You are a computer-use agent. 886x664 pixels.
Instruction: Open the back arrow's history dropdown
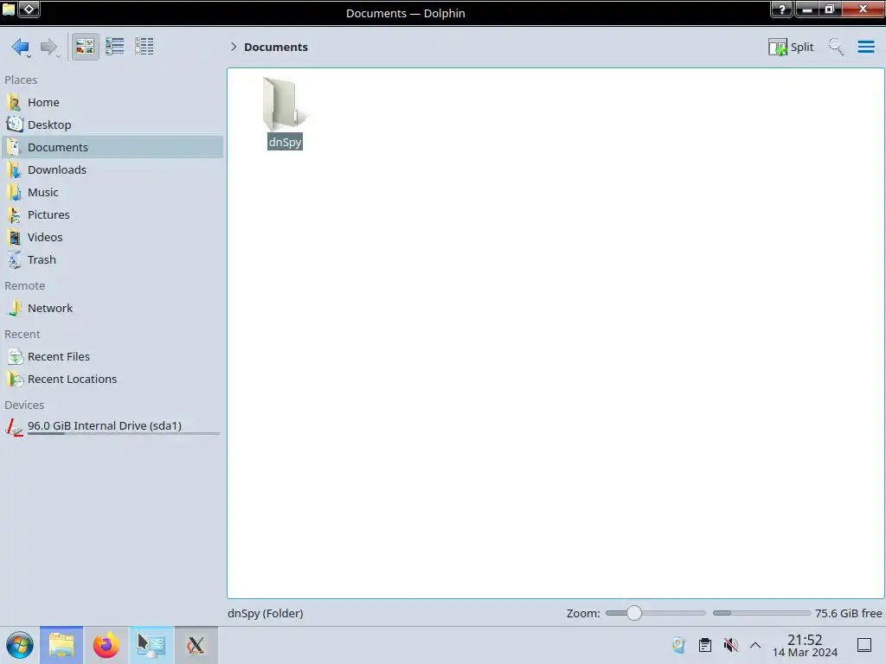click(29, 55)
